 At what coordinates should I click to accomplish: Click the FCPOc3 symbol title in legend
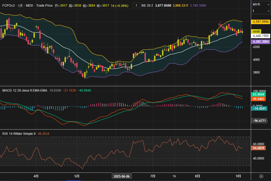9,6
